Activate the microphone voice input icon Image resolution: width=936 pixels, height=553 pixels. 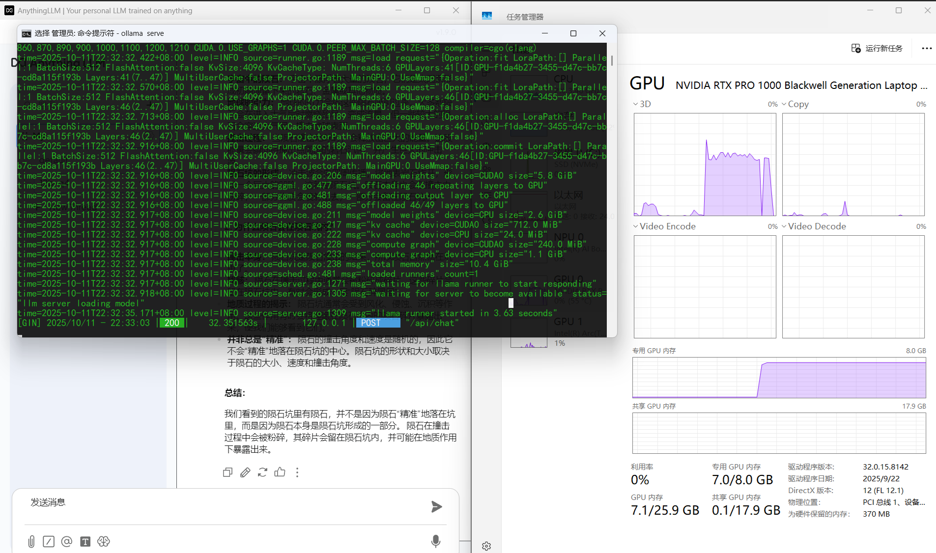pyautogui.click(x=435, y=541)
